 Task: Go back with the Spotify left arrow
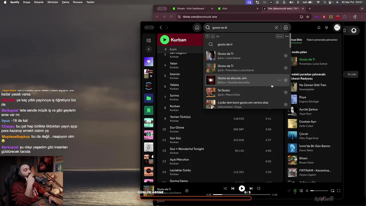tap(161, 27)
